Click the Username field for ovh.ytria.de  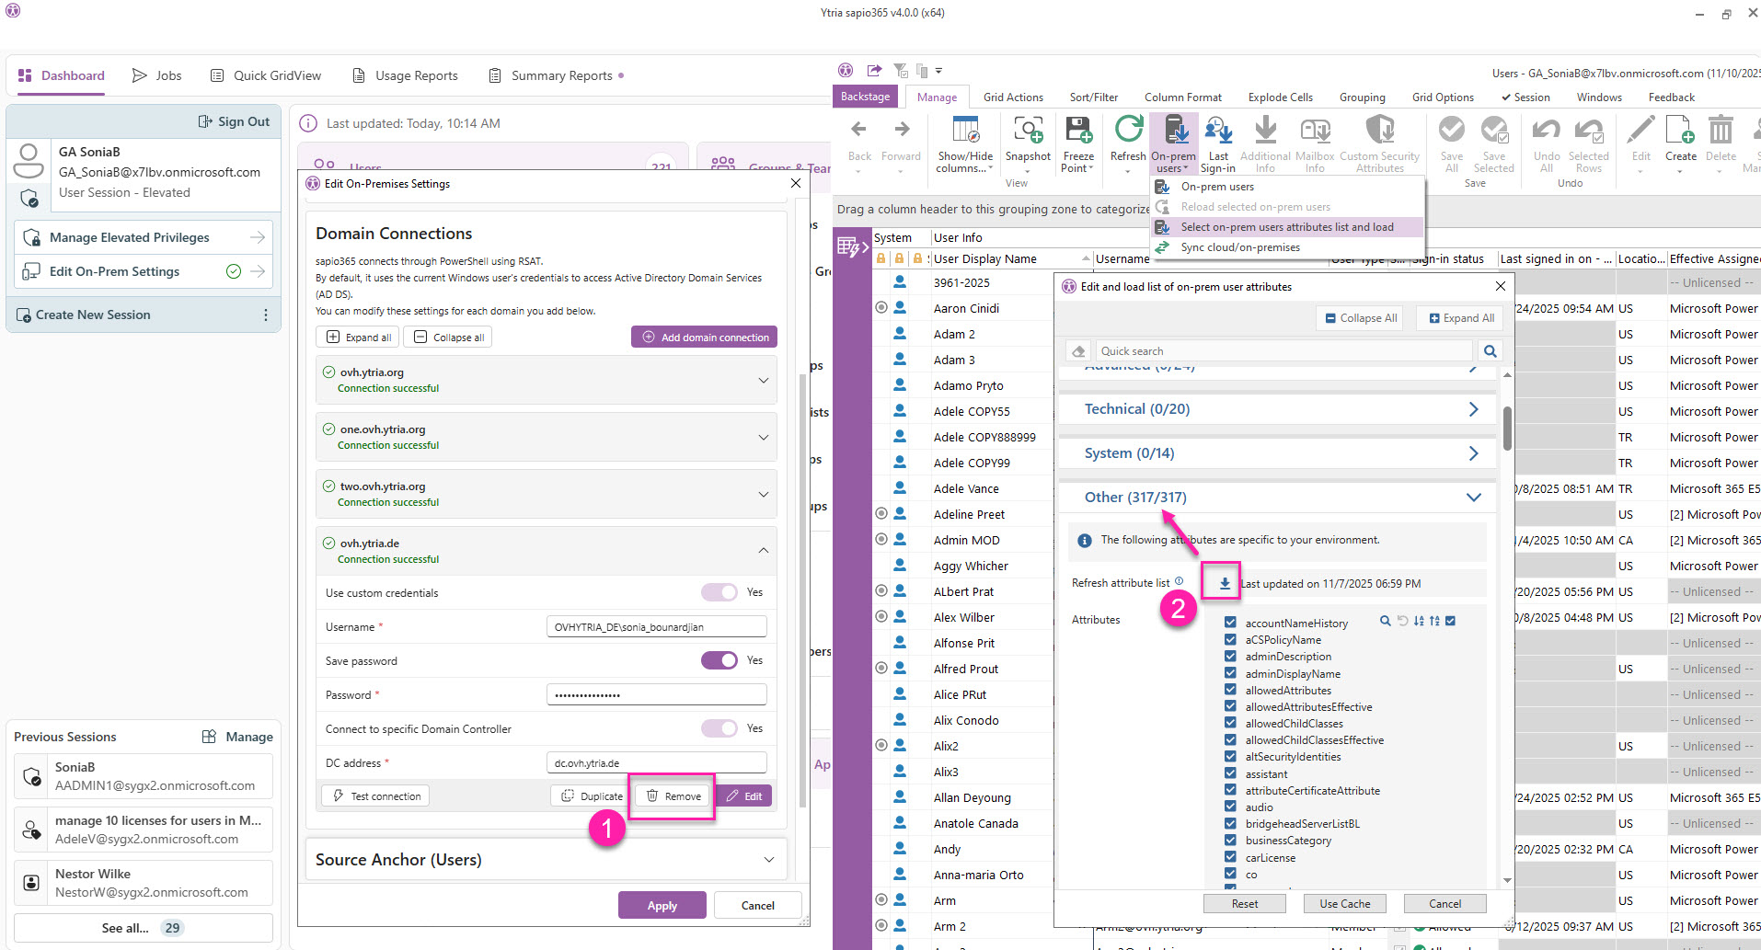(656, 626)
